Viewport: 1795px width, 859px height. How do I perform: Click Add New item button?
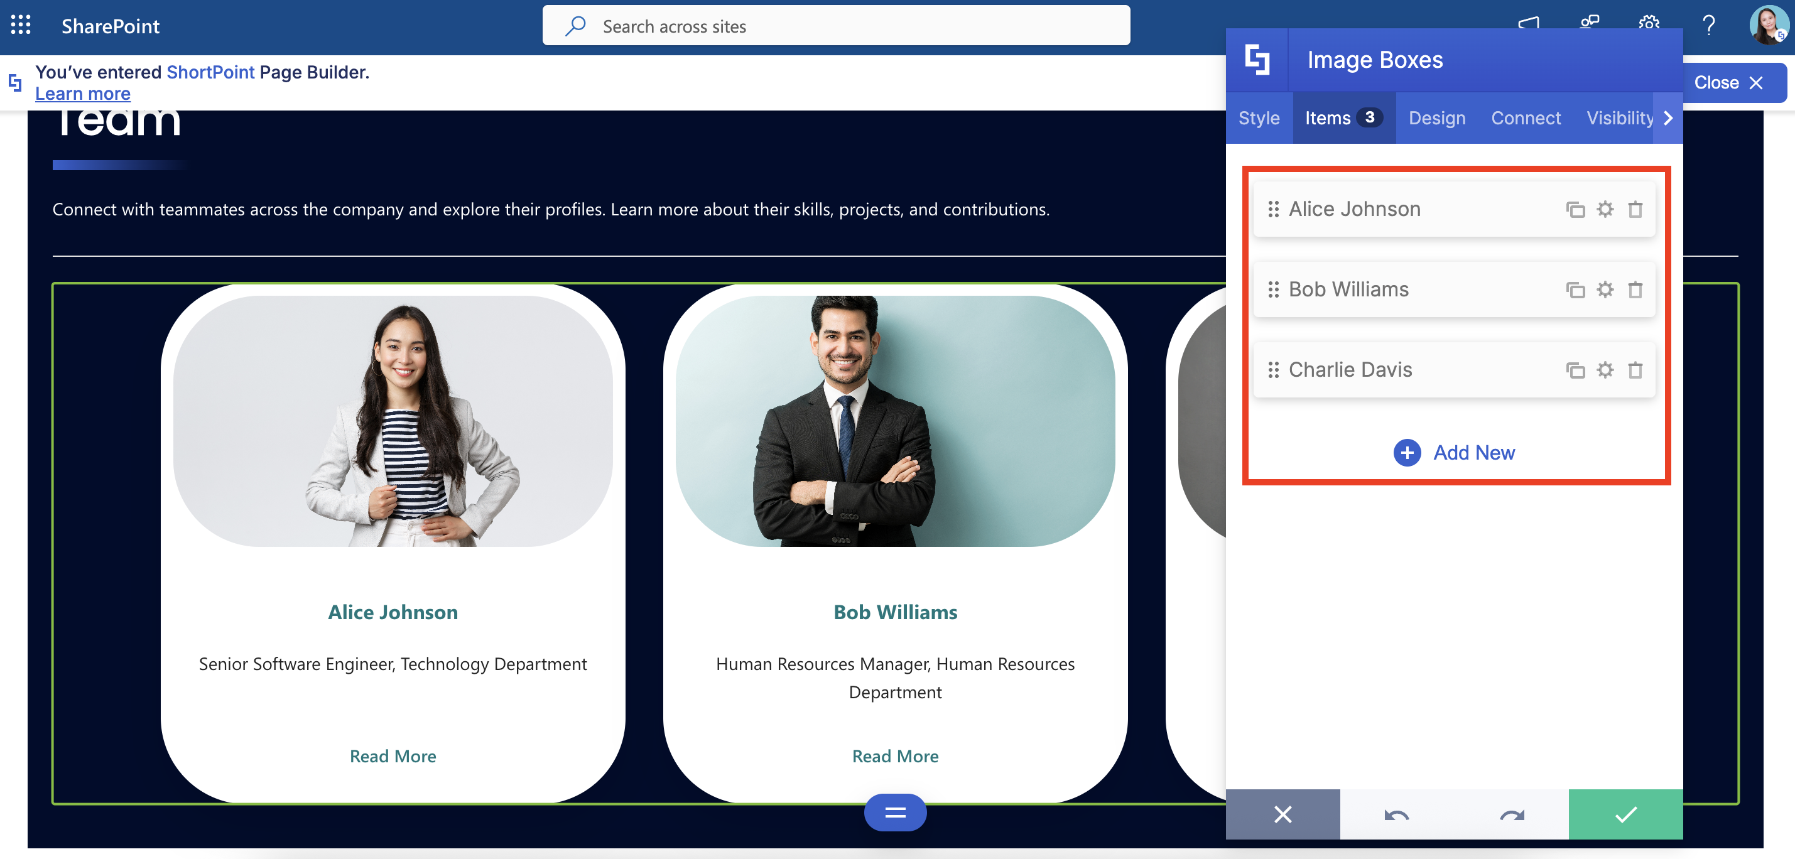(x=1454, y=452)
